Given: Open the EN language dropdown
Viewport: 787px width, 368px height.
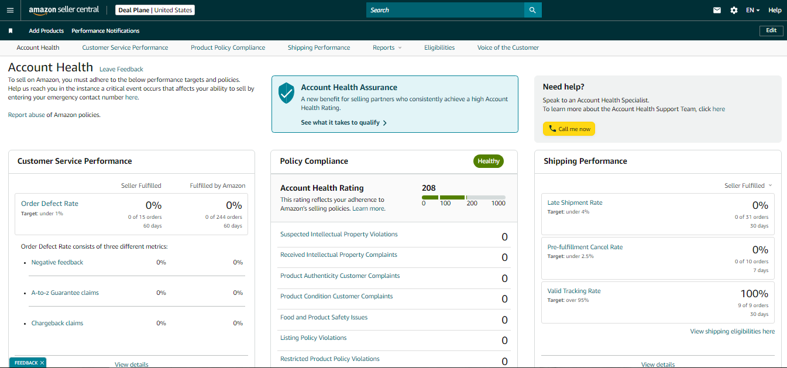Looking at the screenshot, I should tap(752, 10).
